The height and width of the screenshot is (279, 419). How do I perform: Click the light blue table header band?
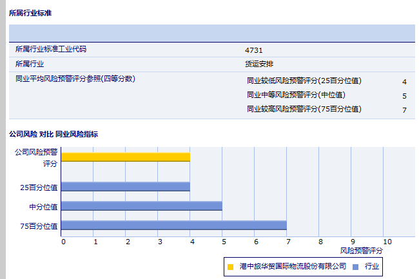(x=211, y=32)
